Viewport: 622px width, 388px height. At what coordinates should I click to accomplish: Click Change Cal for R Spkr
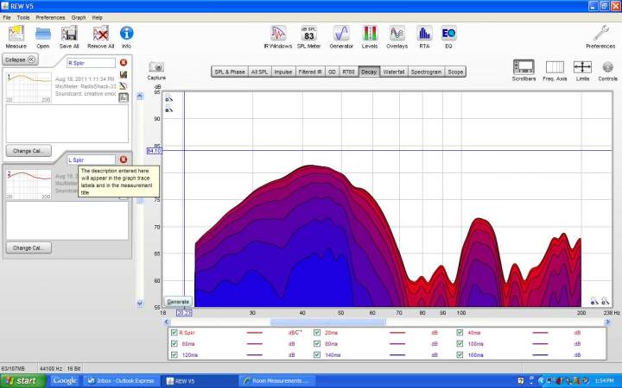29,151
